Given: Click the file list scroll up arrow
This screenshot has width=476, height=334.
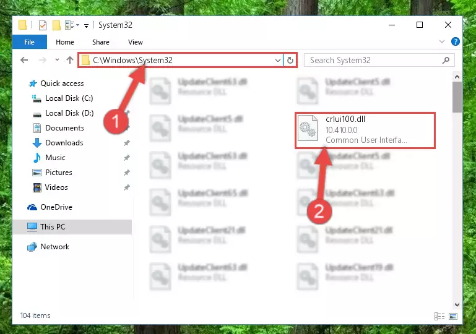Looking at the screenshot, I should coord(457,77).
